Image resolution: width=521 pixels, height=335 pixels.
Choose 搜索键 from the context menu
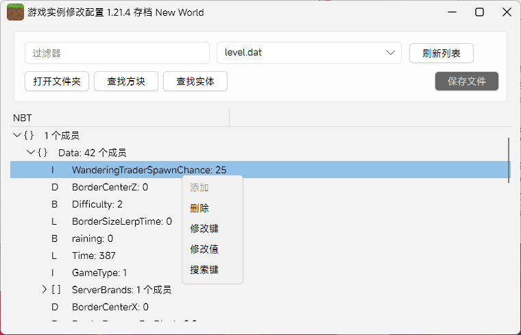204,270
